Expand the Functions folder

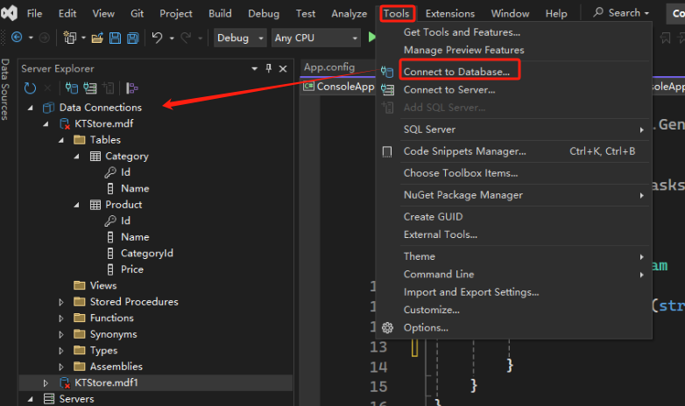(x=61, y=318)
